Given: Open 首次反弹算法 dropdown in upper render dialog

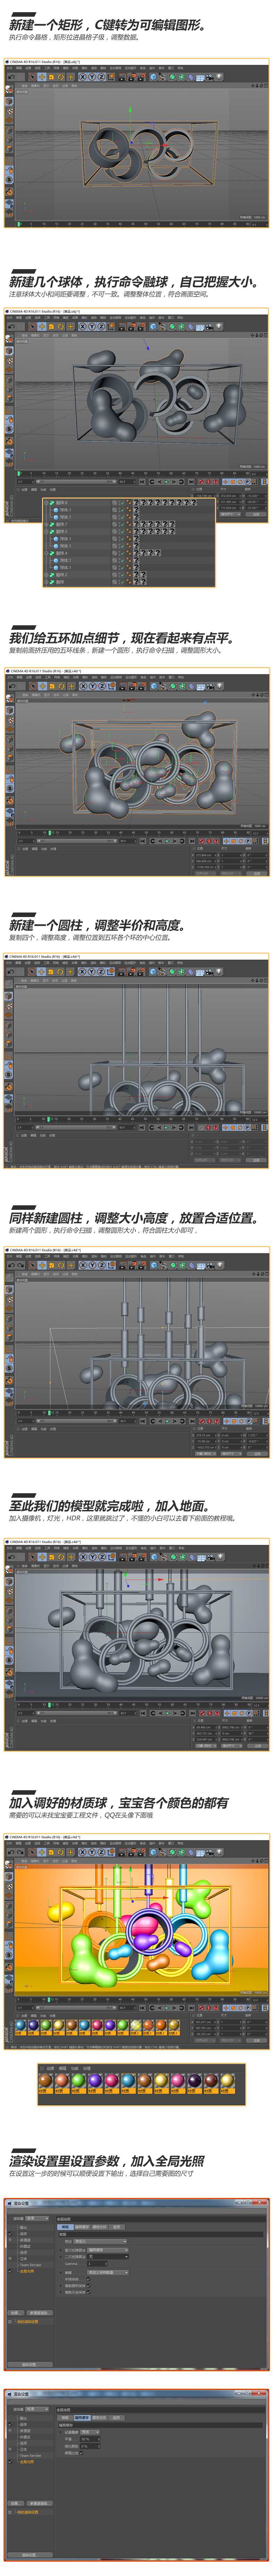Looking at the screenshot, I should tap(108, 2250).
